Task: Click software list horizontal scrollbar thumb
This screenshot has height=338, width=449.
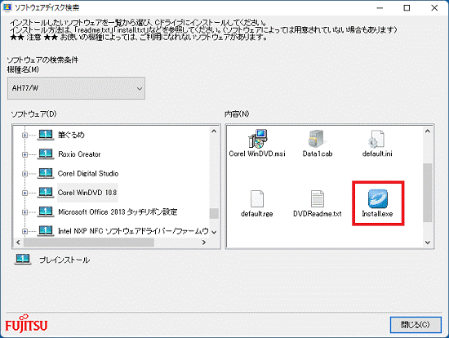Action: pos(89,242)
